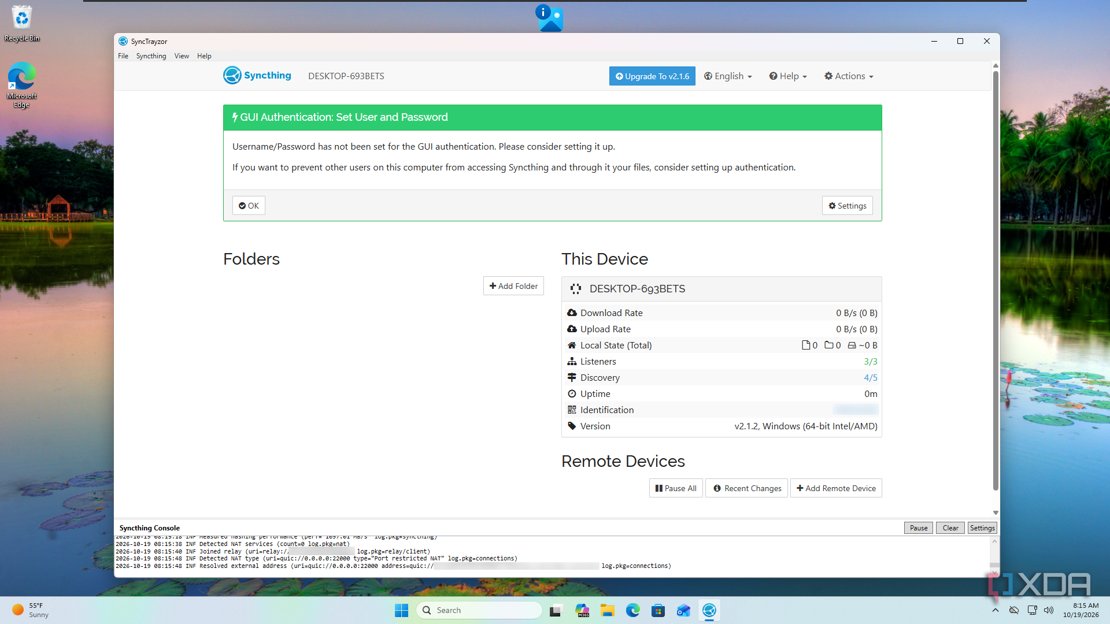The image size is (1110, 624).
Task: Click the Syncthing logo icon
Action: coord(232,76)
